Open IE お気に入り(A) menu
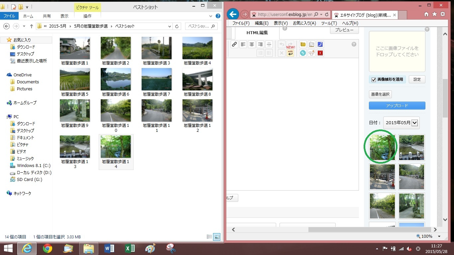454x255 pixels. click(x=304, y=23)
